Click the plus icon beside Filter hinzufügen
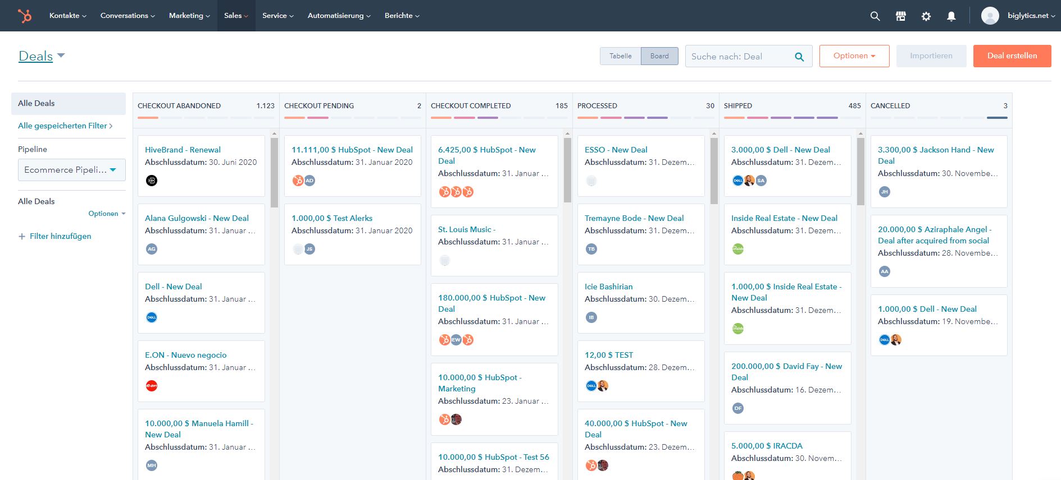The height and width of the screenshot is (480, 1061). (22, 237)
